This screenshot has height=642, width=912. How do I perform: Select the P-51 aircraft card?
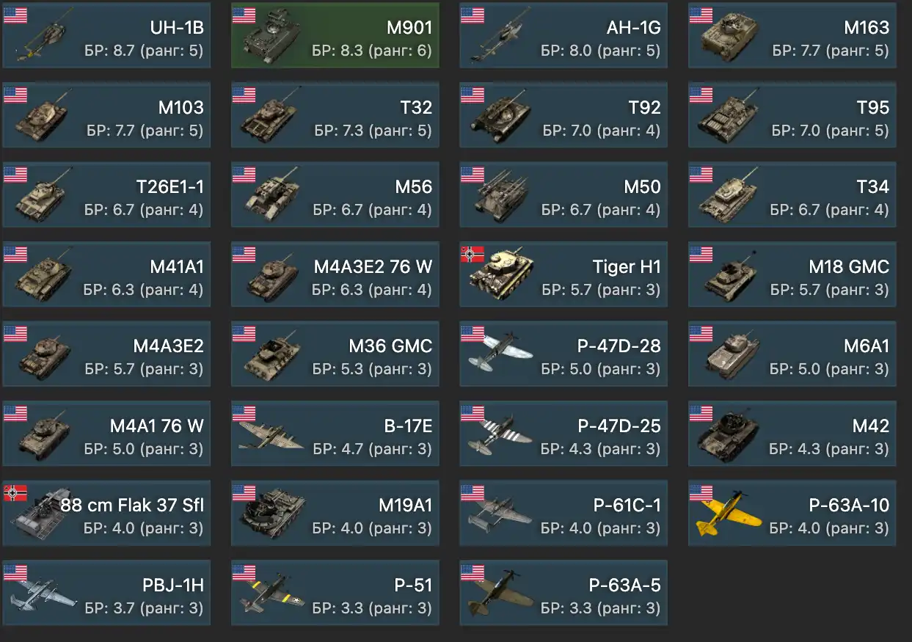coord(335,593)
